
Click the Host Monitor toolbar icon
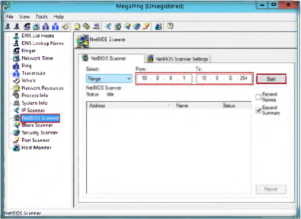[159, 26]
